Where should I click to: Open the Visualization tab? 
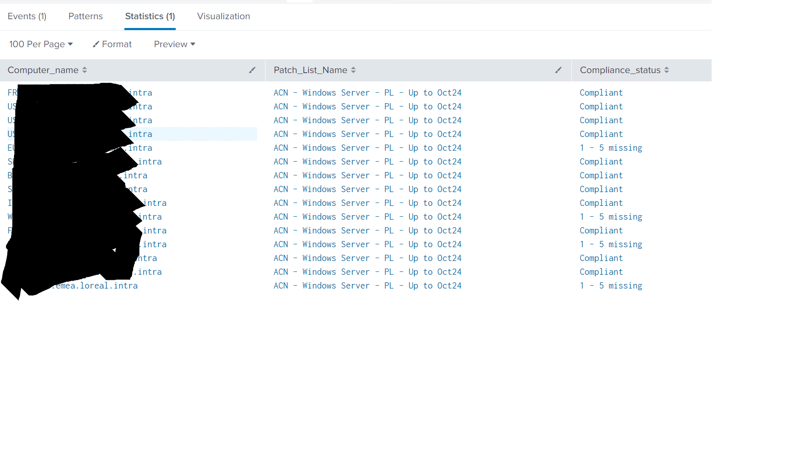point(224,16)
